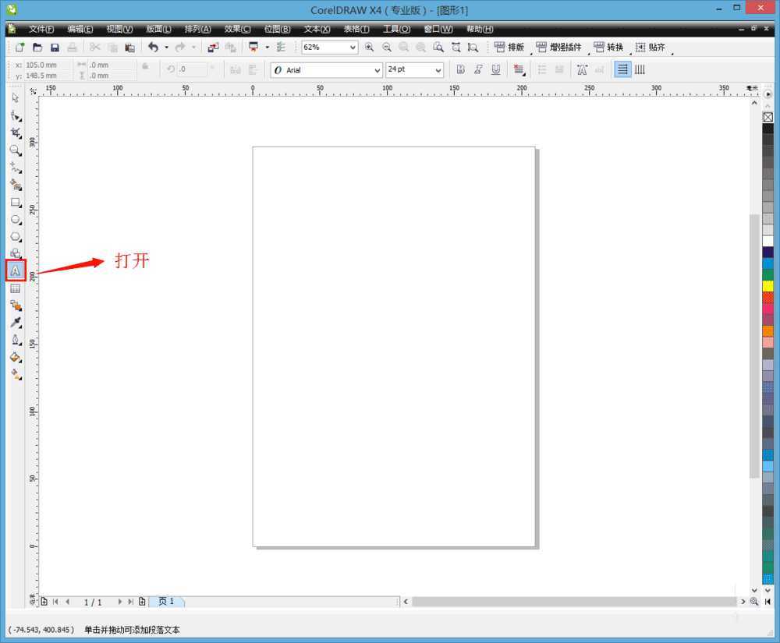Select the Pick tool arrow
The image size is (780, 643).
pos(15,98)
